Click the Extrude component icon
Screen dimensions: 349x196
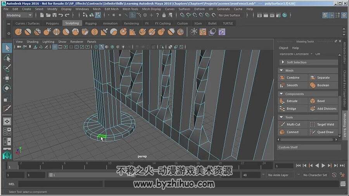pyautogui.click(x=282, y=101)
